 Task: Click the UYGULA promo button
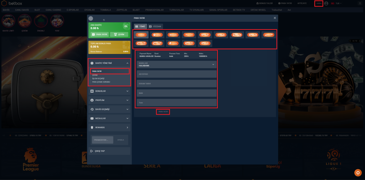coord(120,140)
